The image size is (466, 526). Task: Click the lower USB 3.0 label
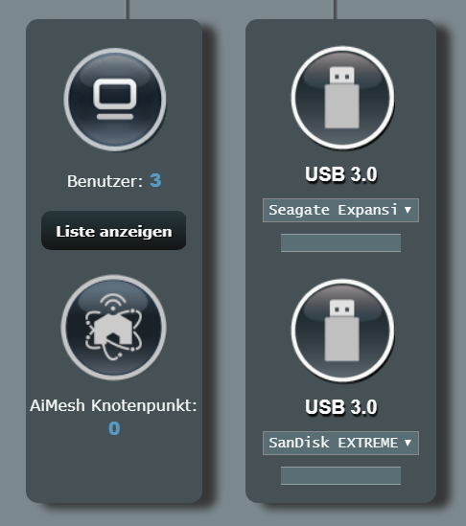(x=341, y=407)
